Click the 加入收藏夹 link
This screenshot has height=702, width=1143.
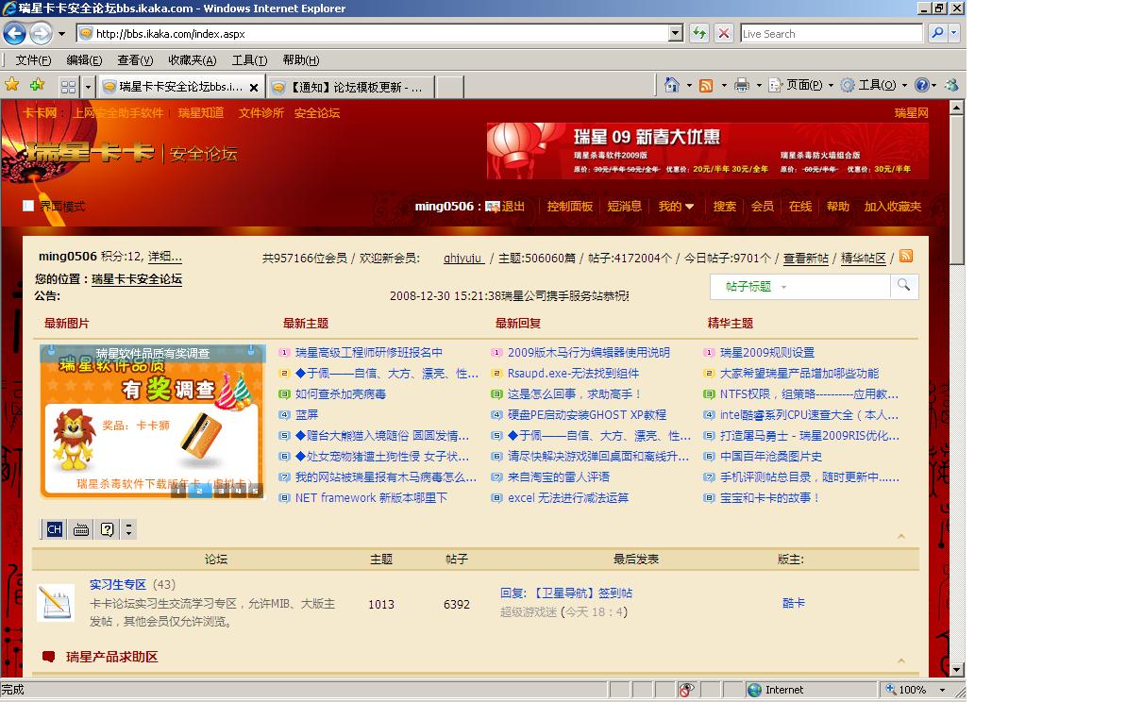pos(893,206)
